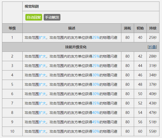Click duration 47秒 in level 8 row
162x138 pixels.
click(x=153, y=113)
